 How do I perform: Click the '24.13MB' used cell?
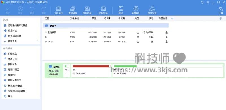pos(107,33)
